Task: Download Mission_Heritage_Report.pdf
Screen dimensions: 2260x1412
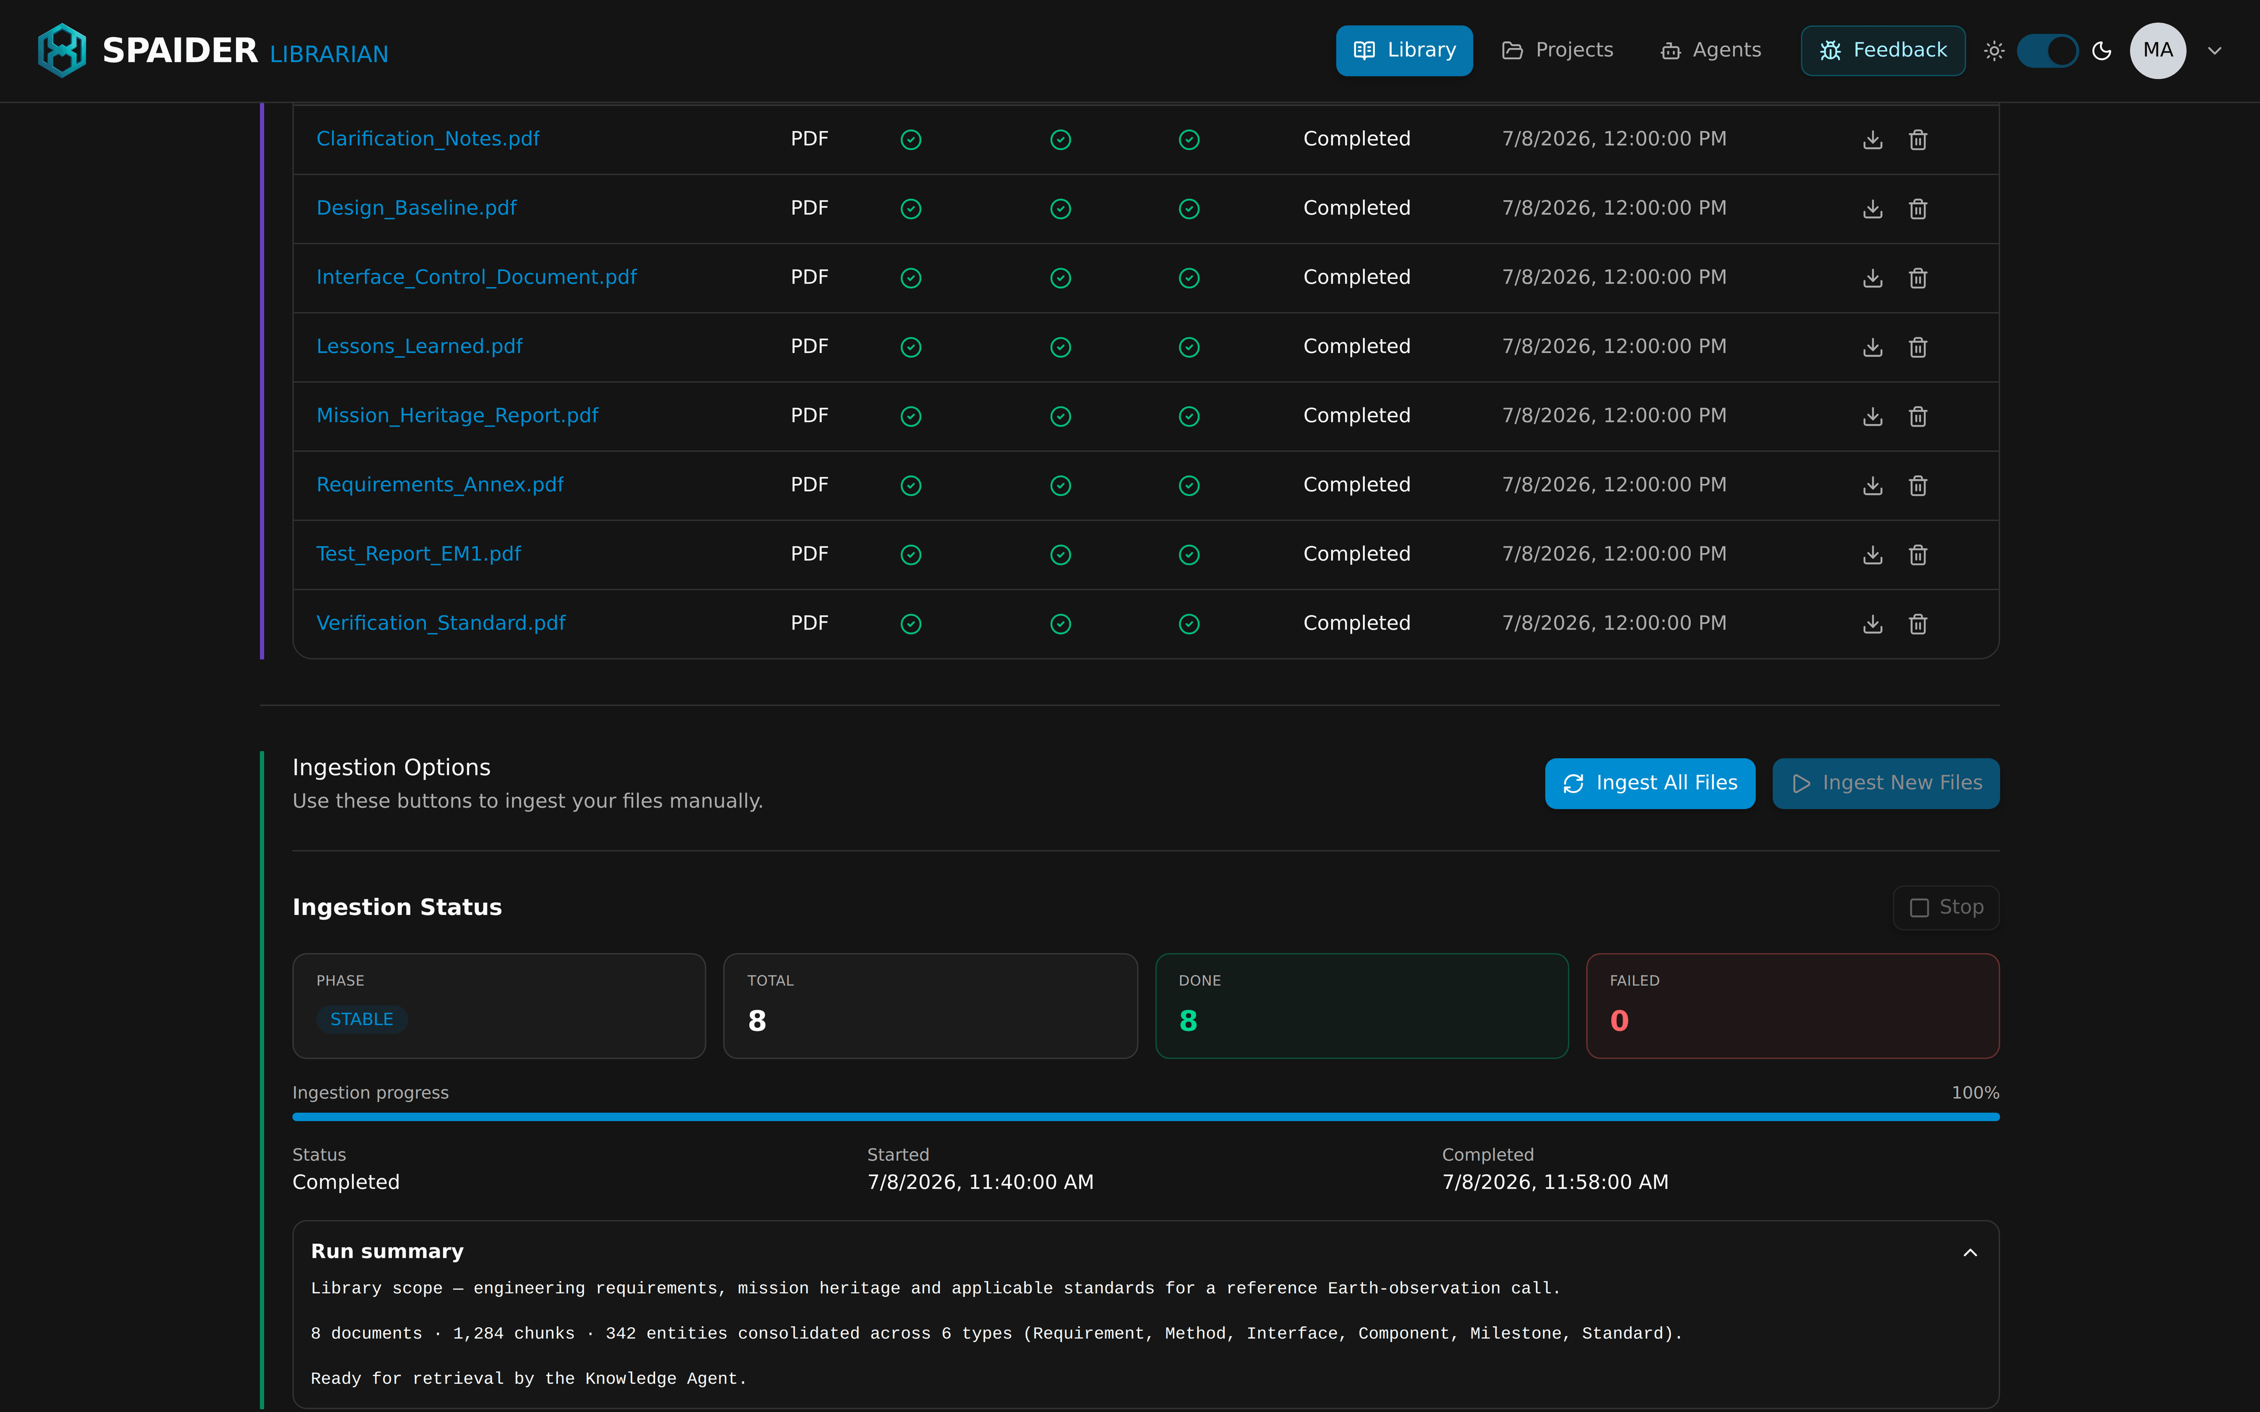Action: click(1872, 415)
